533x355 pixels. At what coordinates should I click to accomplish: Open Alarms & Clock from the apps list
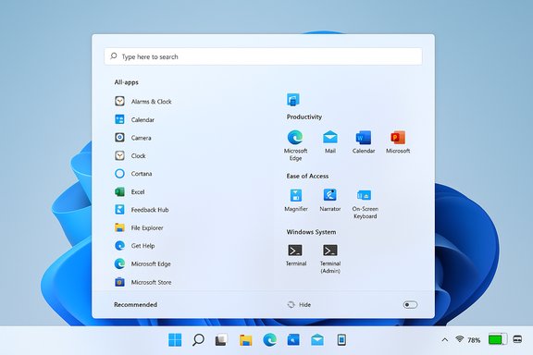tap(143, 102)
